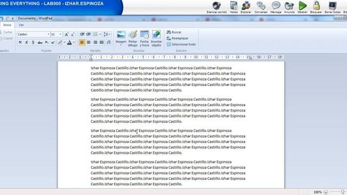The image size is (347, 195).
Task: Open Insertar objeto
Action: point(156,38)
